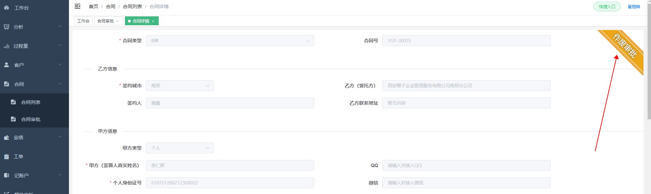This screenshot has width=651, height=194.
Task: Click the 过程量 chart icon in sidebar
Action: click(6, 46)
